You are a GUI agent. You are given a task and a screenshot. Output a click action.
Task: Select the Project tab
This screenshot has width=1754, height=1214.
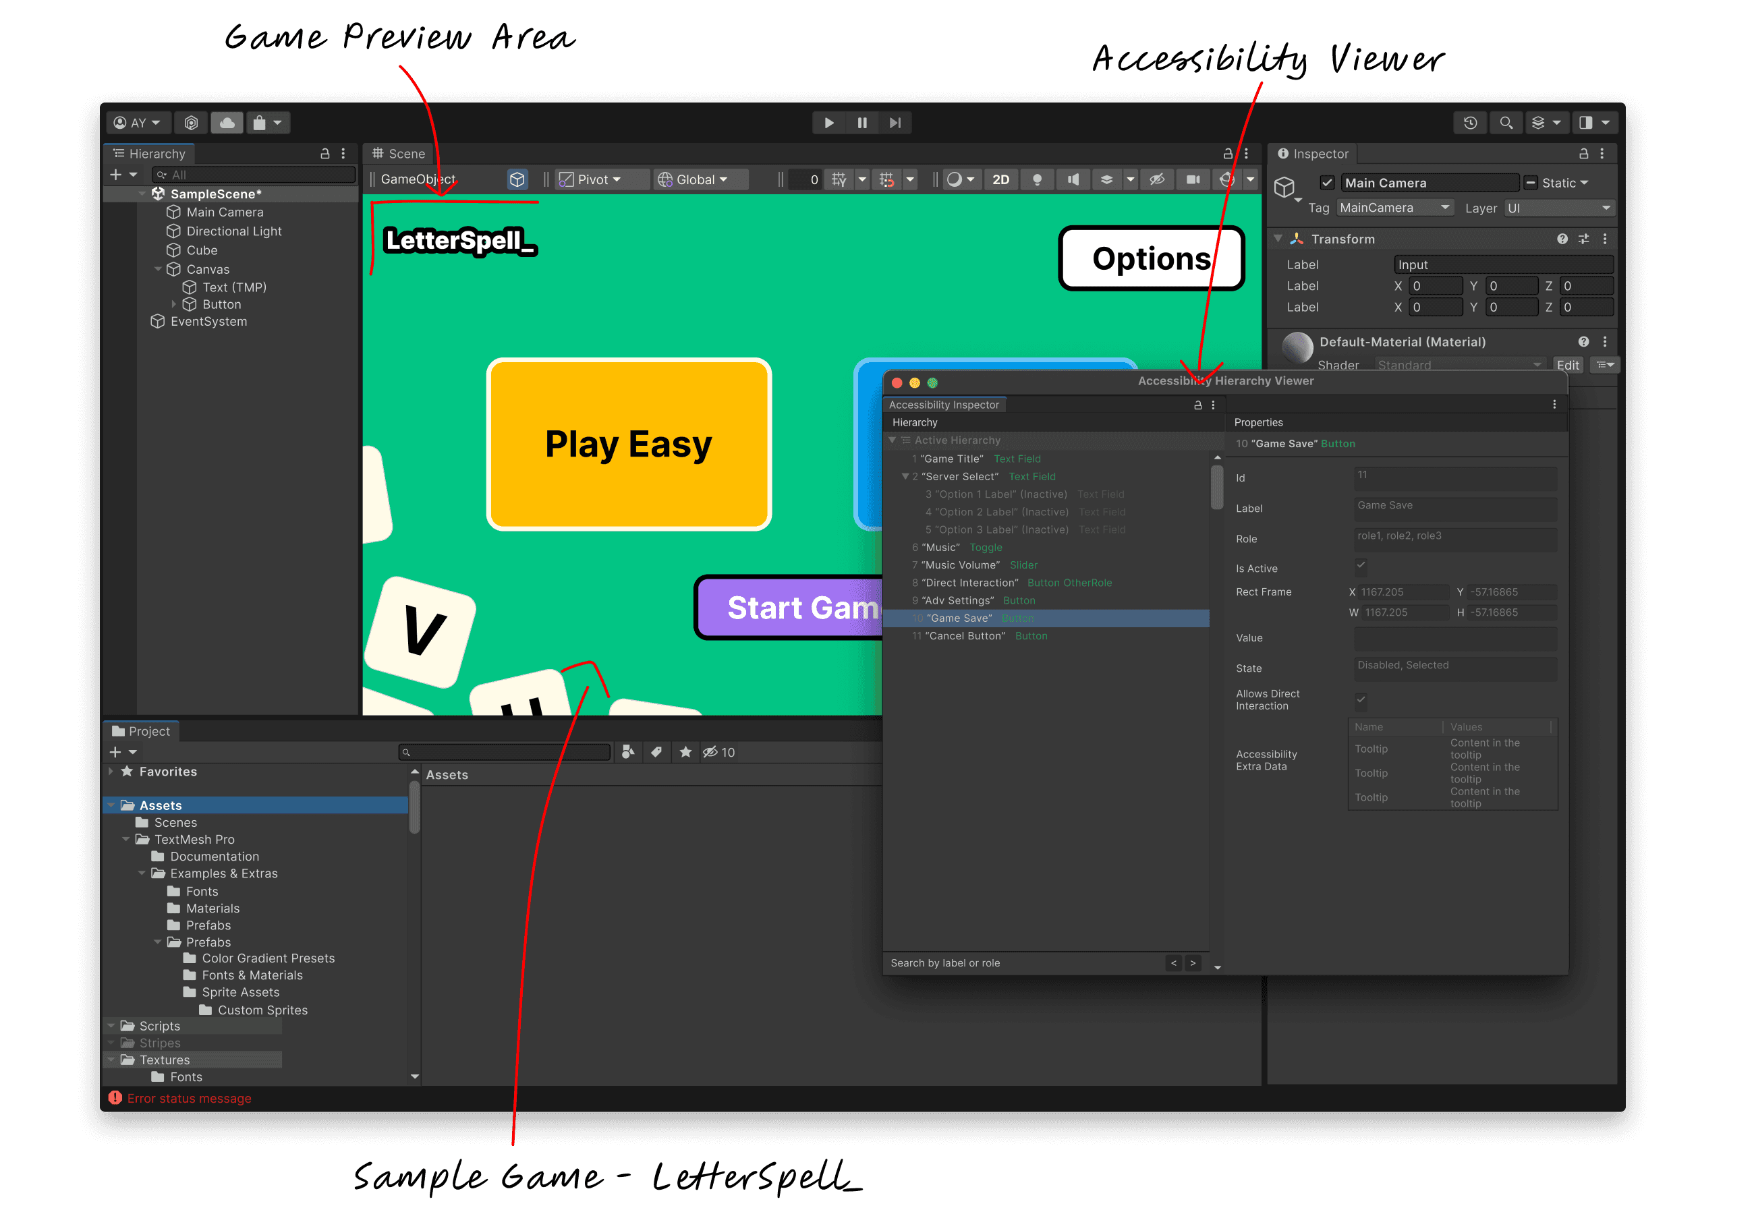click(142, 731)
